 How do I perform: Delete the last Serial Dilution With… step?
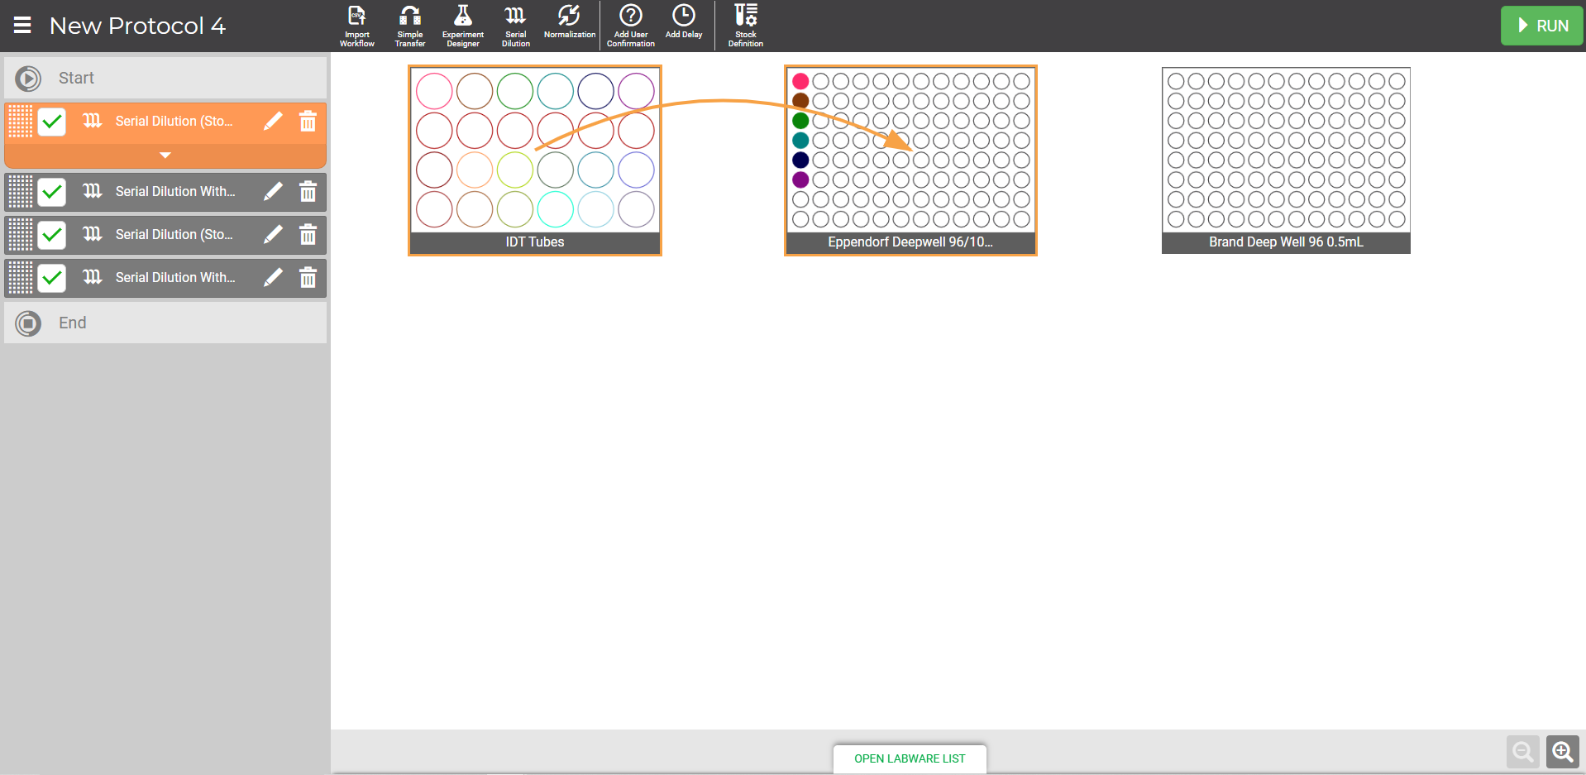pyautogui.click(x=308, y=278)
